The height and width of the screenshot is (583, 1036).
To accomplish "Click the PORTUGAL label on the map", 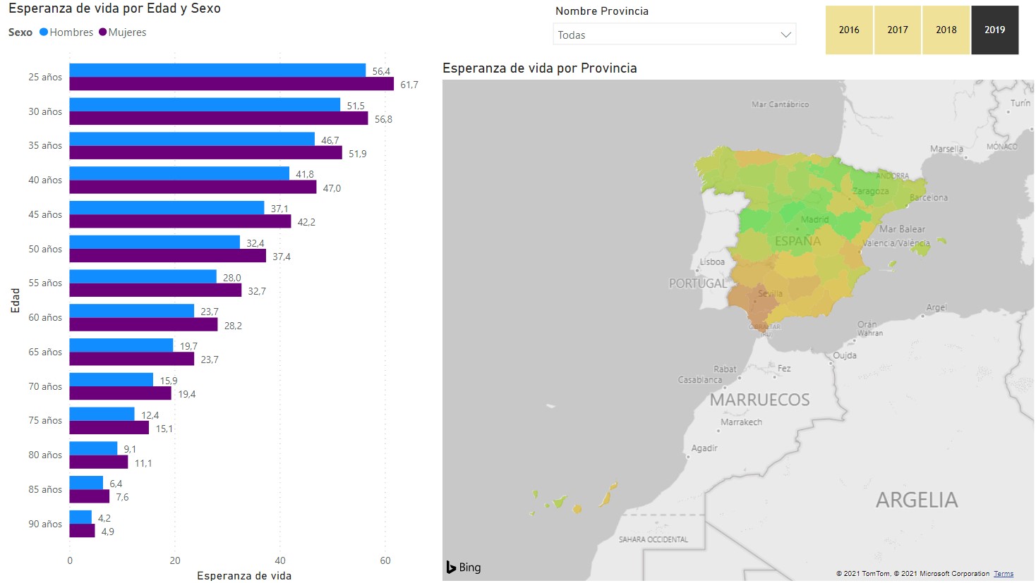I will coord(698,283).
